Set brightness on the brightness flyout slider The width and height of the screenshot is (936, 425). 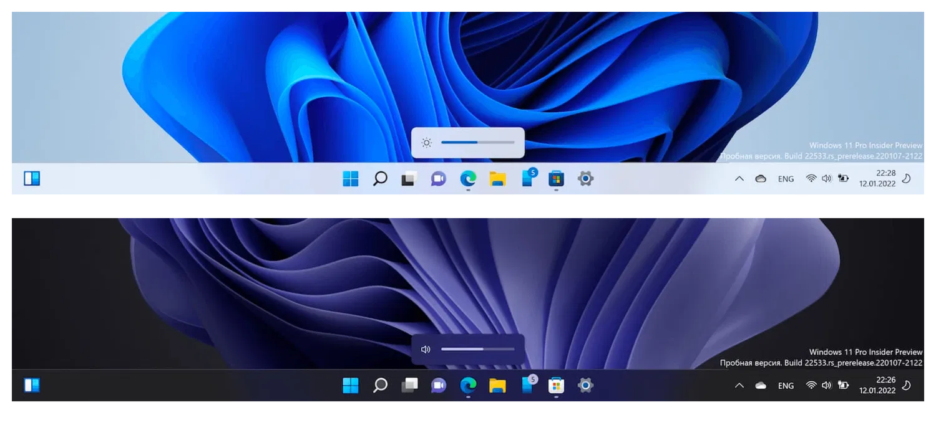(x=478, y=143)
